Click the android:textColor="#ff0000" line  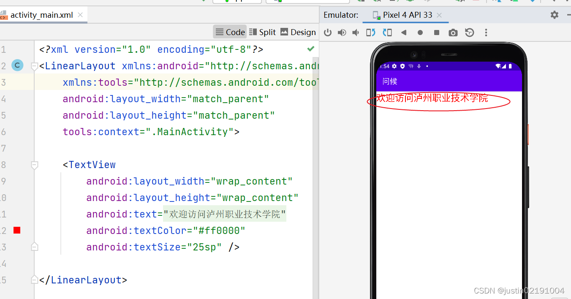pos(166,231)
